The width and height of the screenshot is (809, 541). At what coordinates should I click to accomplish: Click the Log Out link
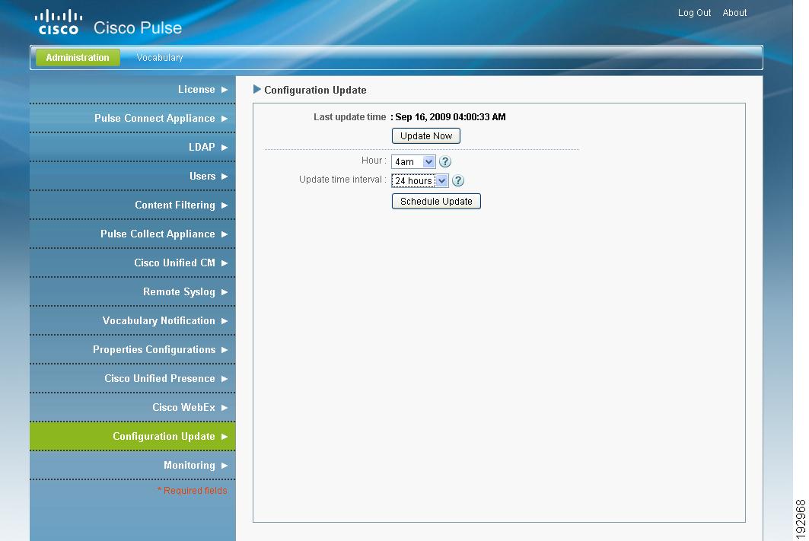[x=693, y=12]
